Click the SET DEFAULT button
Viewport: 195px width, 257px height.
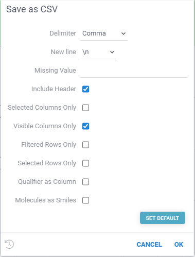coord(163,218)
